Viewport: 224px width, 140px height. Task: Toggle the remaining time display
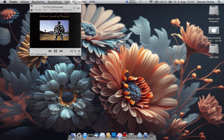point(78,54)
